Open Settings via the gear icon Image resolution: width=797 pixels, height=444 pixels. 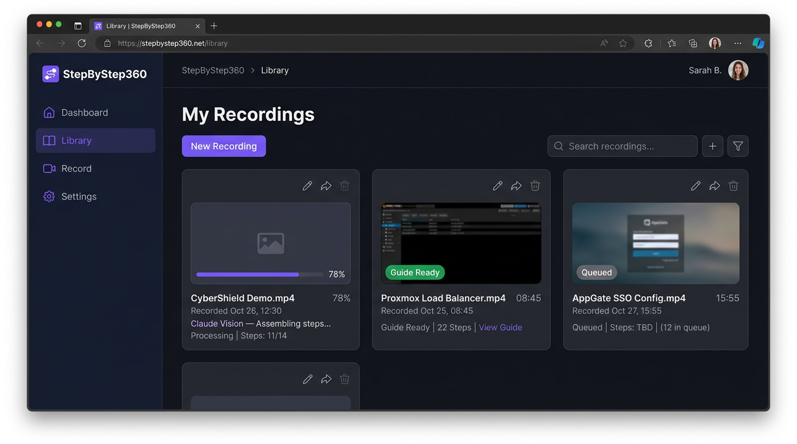point(49,196)
